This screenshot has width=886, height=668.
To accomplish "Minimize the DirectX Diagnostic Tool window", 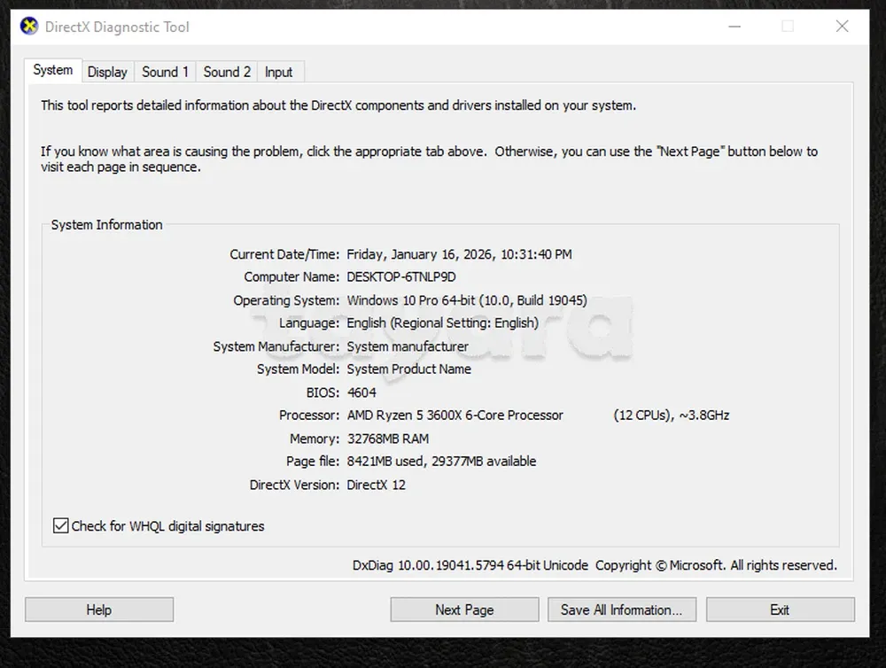I will 732,27.
